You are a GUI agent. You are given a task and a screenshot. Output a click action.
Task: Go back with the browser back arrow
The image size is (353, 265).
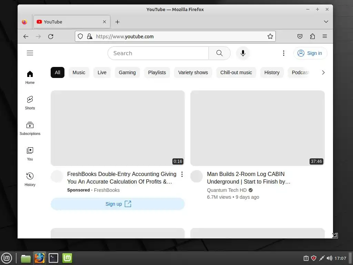26,37
